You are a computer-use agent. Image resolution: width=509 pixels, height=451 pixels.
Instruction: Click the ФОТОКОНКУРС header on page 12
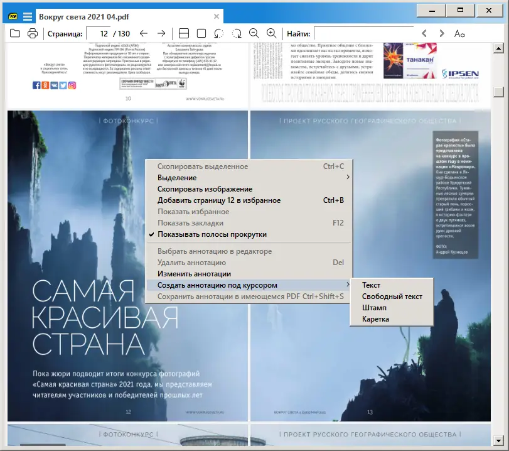(x=128, y=121)
